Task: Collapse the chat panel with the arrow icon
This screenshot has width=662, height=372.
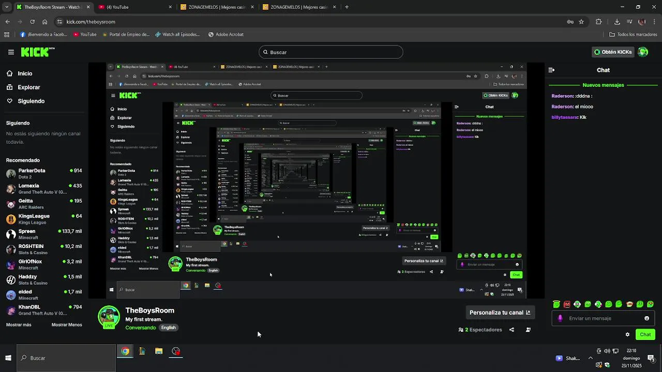Action: point(551,70)
